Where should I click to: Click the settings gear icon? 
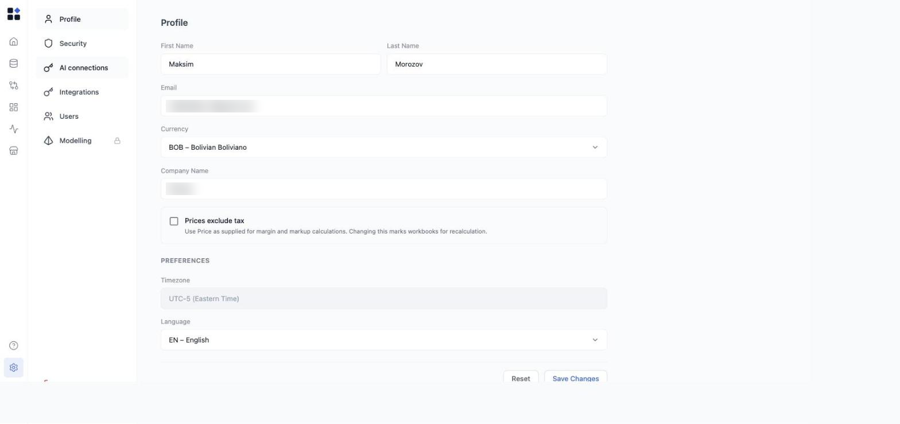pyautogui.click(x=14, y=368)
